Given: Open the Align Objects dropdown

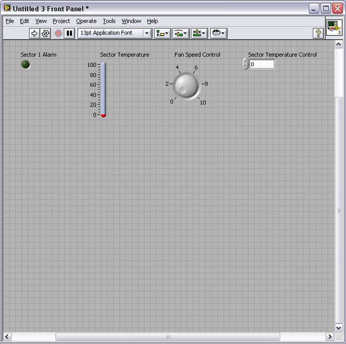Looking at the screenshot, I should 162,33.
